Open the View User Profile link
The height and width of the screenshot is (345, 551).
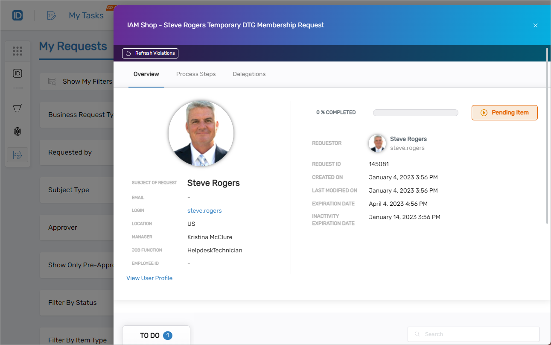coord(149,278)
